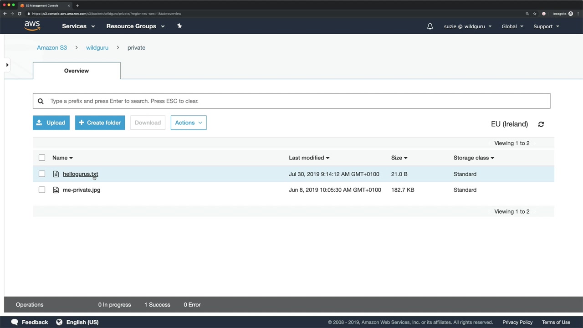Click the Jul 30, 2019 modified date
Image resolution: width=583 pixels, height=328 pixels.
pyautogui.click(x=334, y=174)
